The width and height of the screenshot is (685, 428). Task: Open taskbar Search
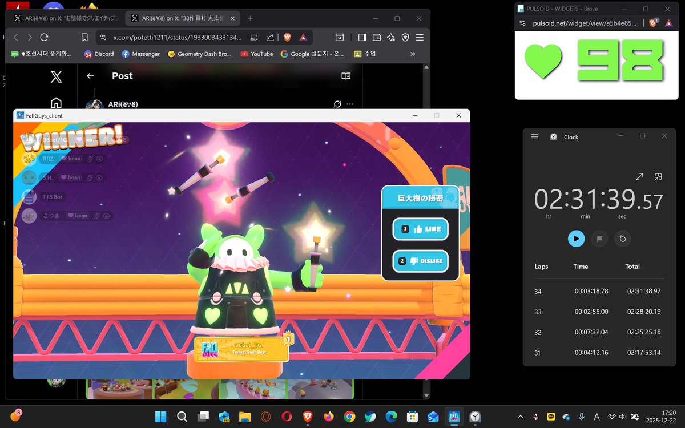[182, 417]
